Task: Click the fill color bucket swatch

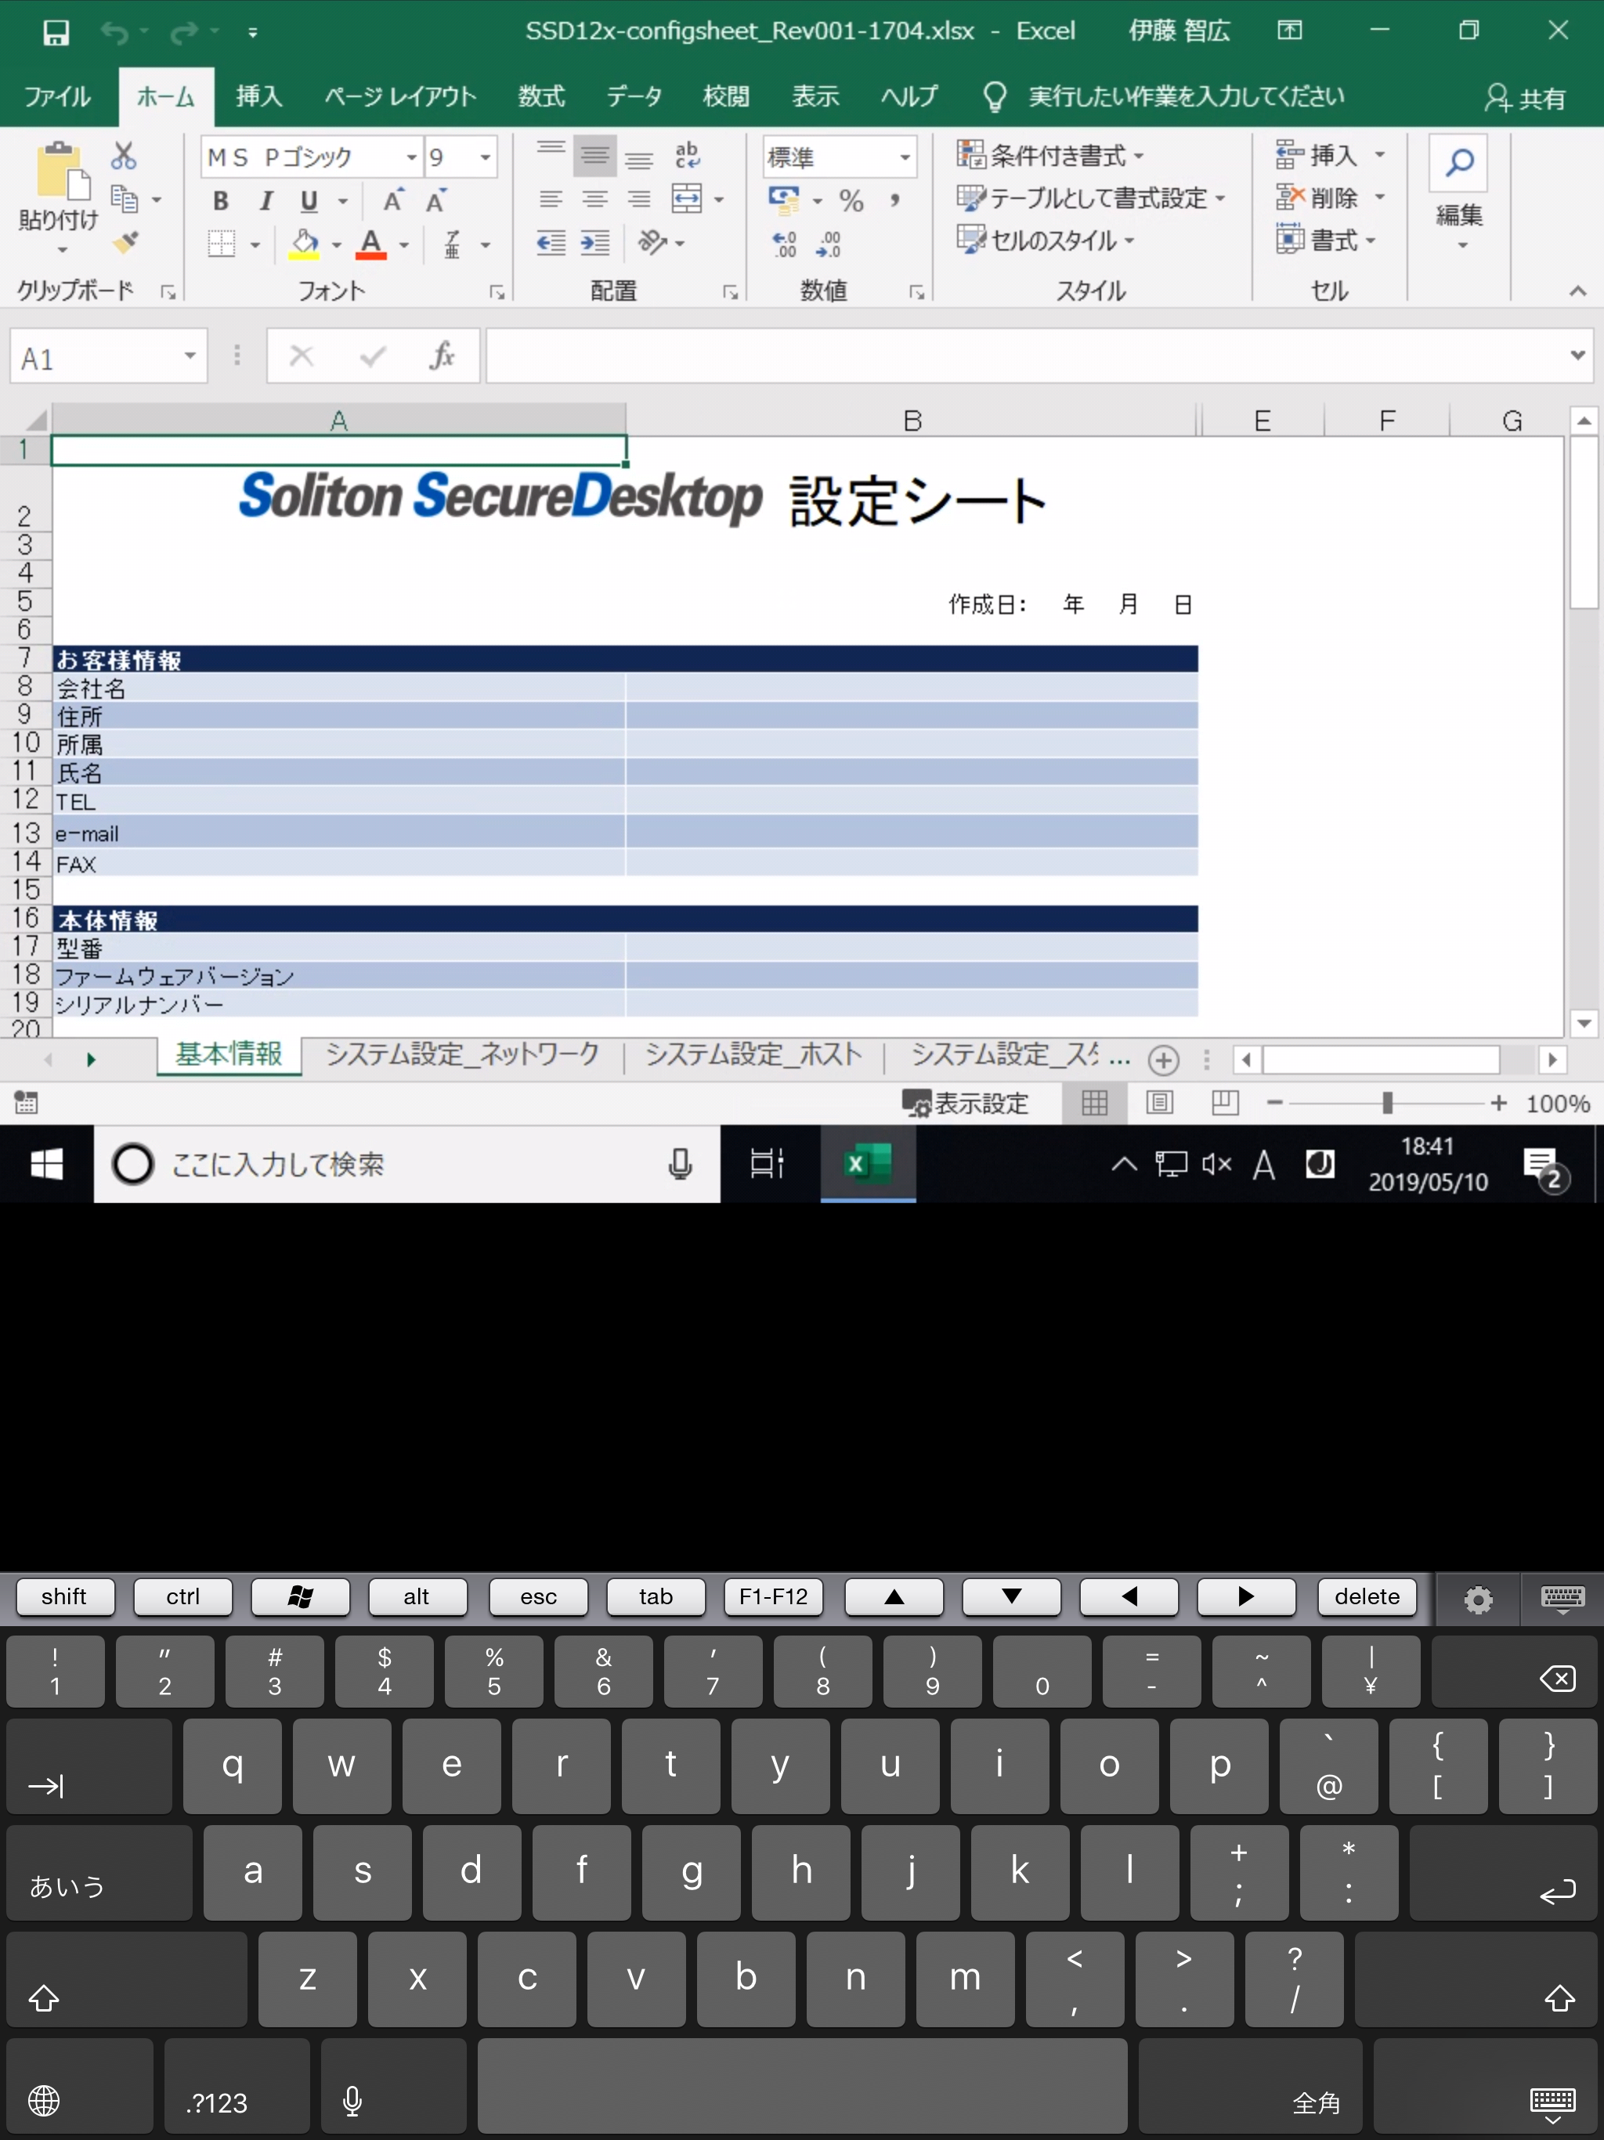Action: (304, 244)
